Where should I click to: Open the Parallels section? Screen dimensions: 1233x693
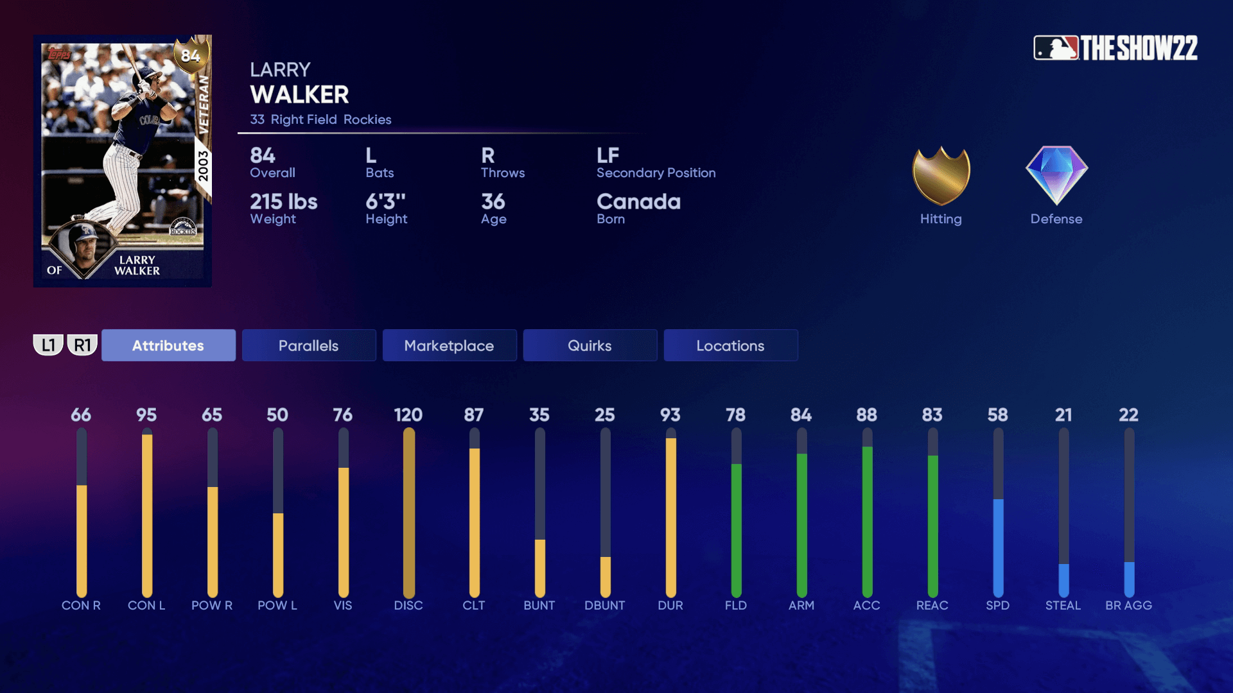coord(308,345)
